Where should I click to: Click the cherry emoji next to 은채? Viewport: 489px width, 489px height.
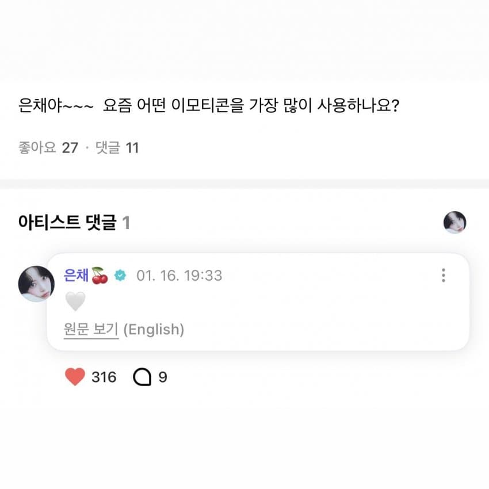pyautogui.click(x=100, y=275)
